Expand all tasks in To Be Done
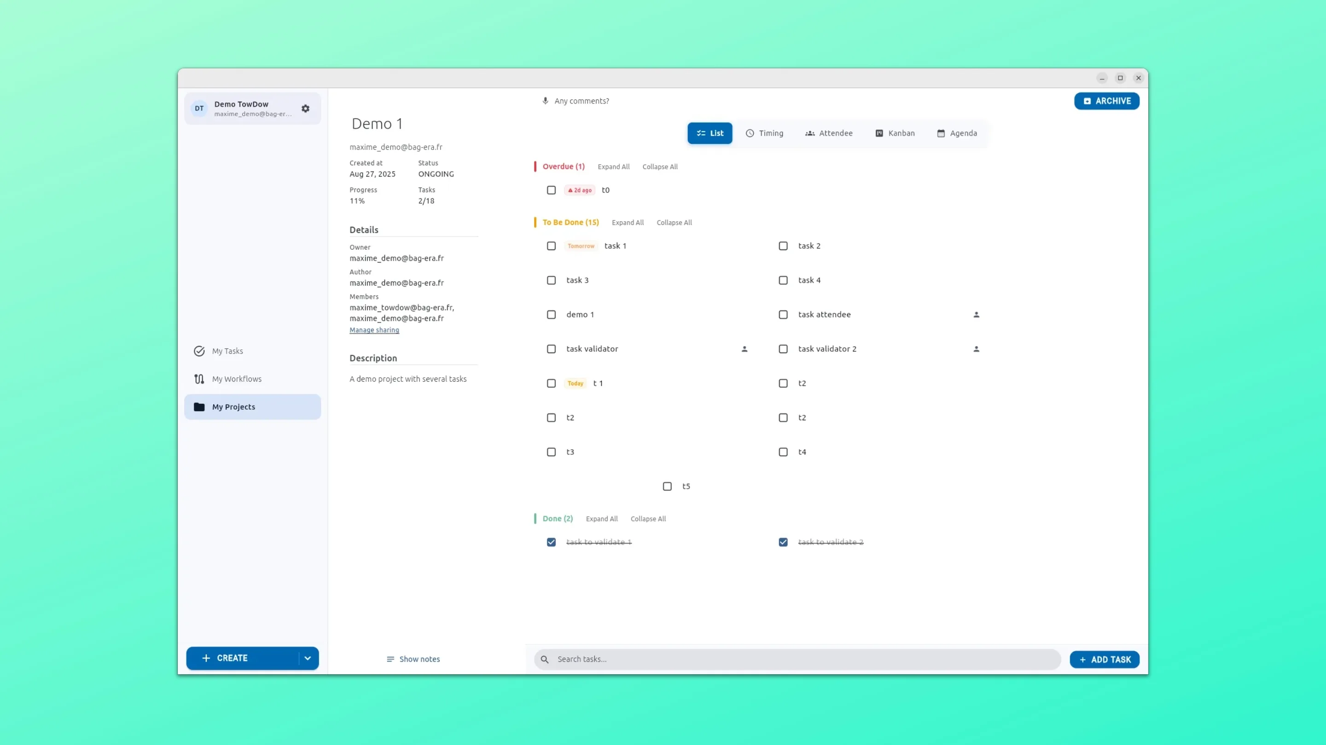 628,223
